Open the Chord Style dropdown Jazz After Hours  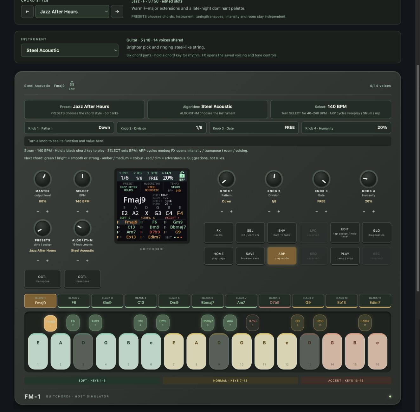[x=72, y=12]
